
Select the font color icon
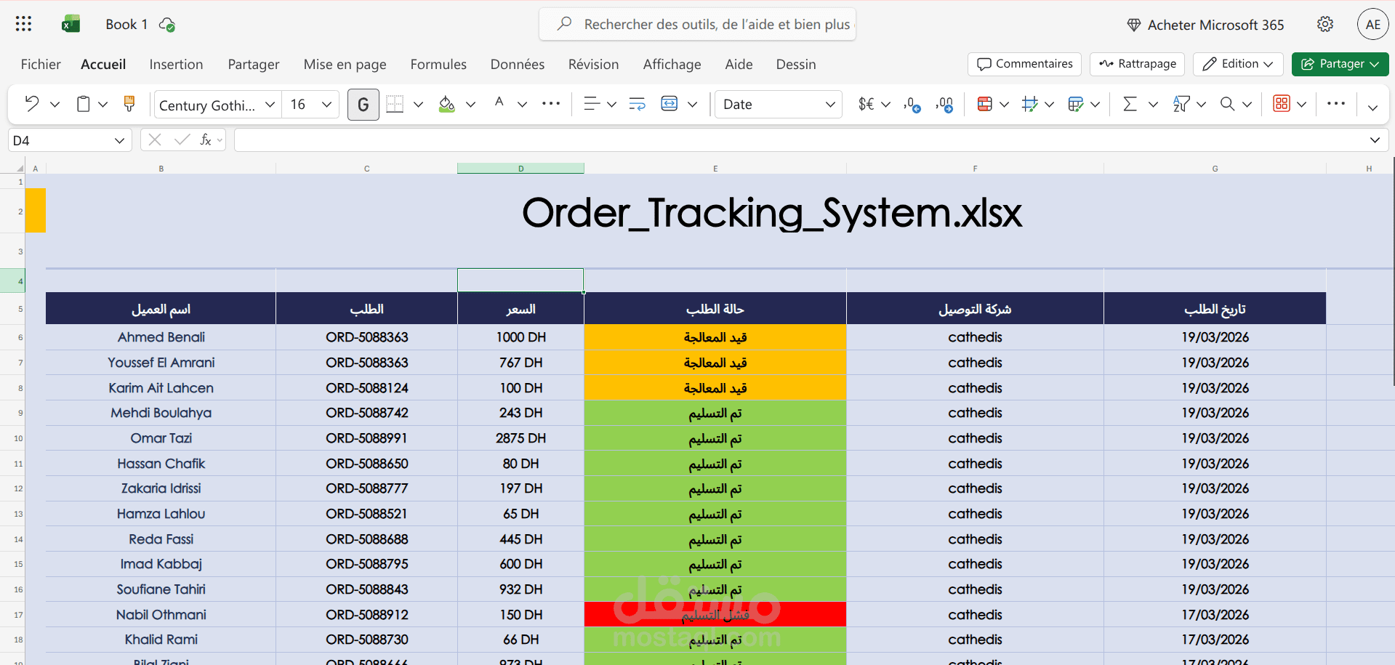coord(498,103)
